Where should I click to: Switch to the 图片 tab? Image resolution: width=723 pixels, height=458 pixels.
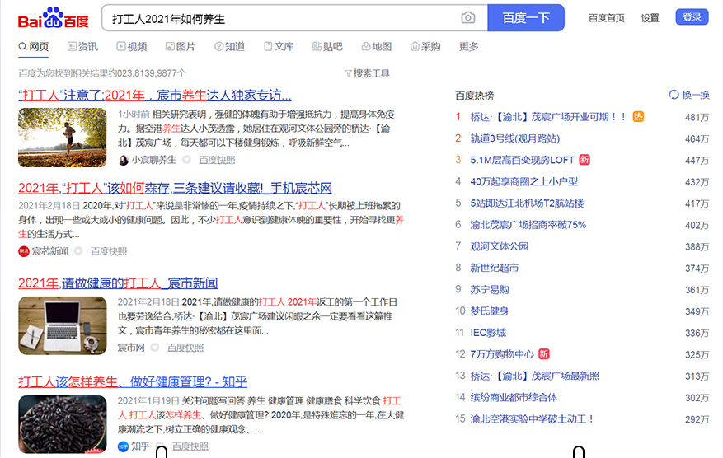pyautogui.click(x=181, y=46)
